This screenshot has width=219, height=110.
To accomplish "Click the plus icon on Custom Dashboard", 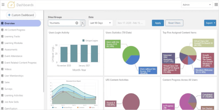I will click(9, 15).
